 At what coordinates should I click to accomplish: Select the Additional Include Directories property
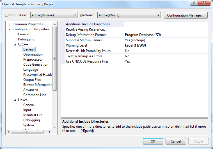tap(94, 24)
